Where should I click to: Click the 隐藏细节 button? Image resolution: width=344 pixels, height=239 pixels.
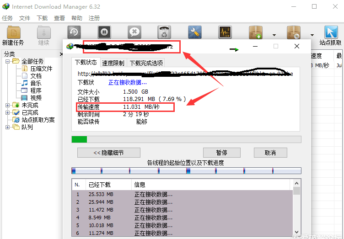(109, 153)
